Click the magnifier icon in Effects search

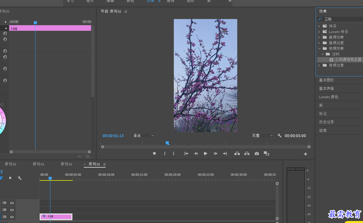click(x=320, y=19)
